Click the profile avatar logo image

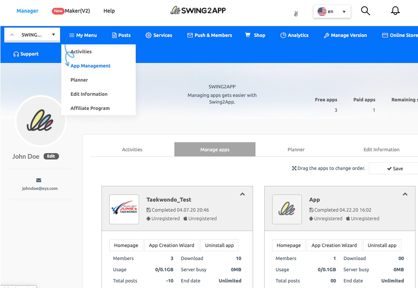(40, 121)
